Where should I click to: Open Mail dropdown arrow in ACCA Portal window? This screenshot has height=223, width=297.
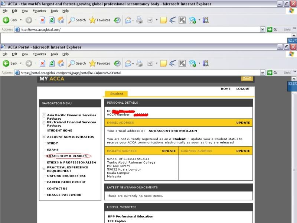coord(133,63)
